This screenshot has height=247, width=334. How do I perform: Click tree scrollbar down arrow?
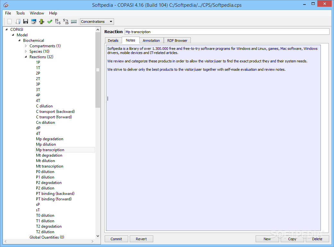pyautogui.click(x=98, y=236)
